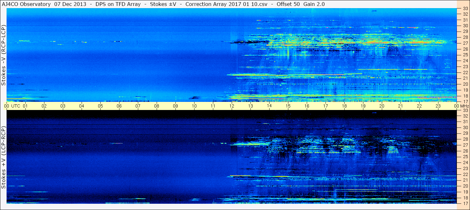This screenshot has height=210, width=470.
Task: Select the 18 MHz label on the lower panel scale
Action: (465, 198)
